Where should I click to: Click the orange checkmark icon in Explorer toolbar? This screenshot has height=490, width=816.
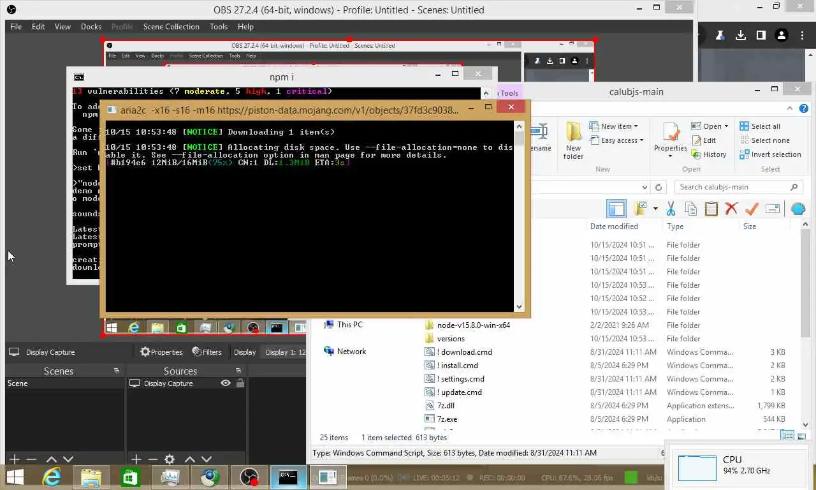[752, 209]
